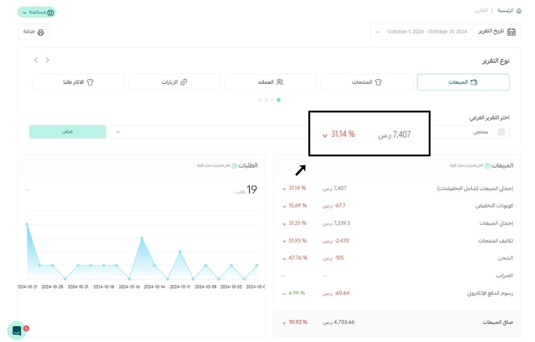Switch to the العملاء report tab
Screen dimensions: 535x342
[271, 82]
